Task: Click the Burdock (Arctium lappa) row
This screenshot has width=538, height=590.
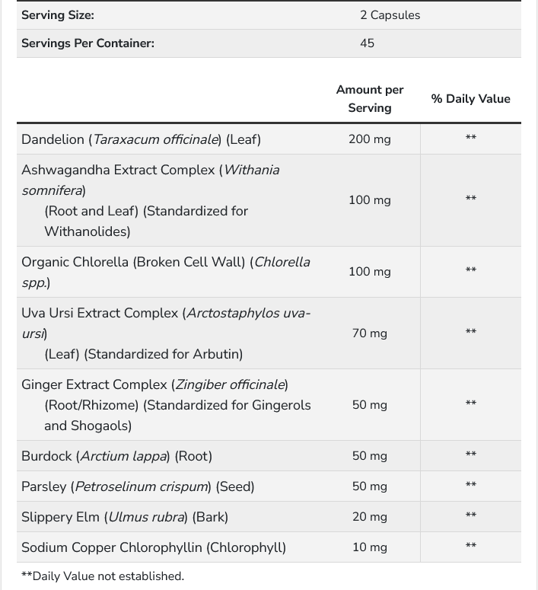Action: coord(269,456)
